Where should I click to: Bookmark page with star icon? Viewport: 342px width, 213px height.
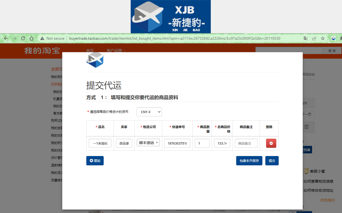[x=323, y=38]
